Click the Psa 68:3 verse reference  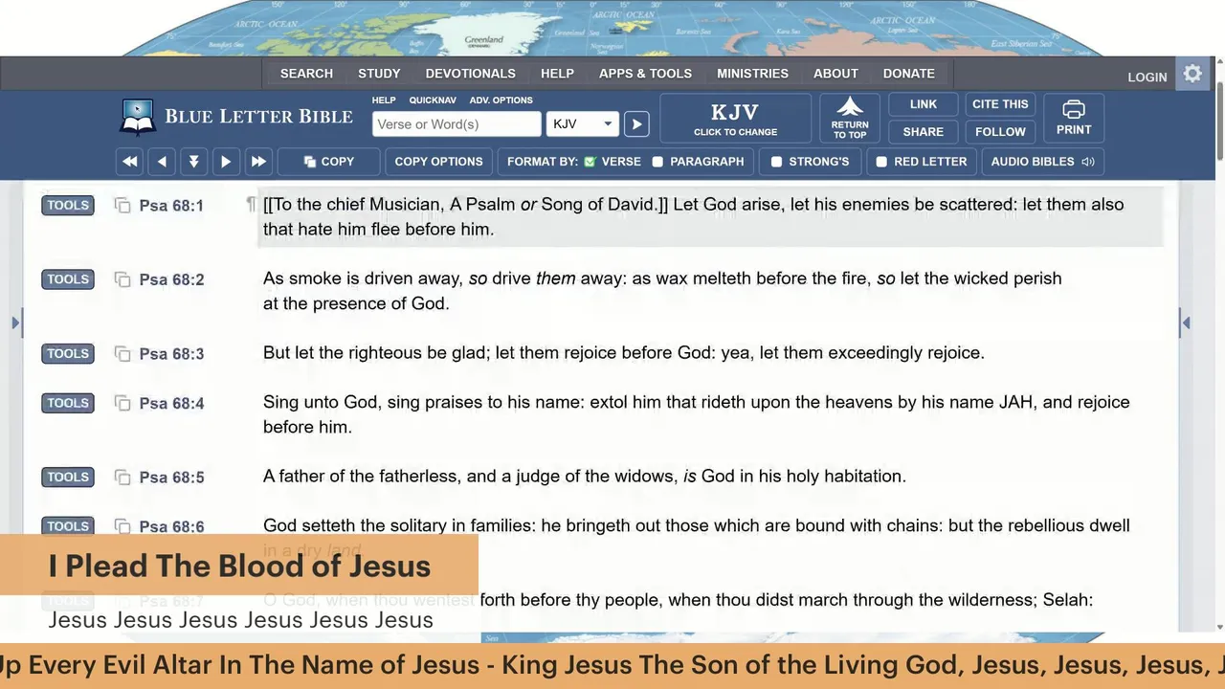pyautogui.click(x=171, y=354)
